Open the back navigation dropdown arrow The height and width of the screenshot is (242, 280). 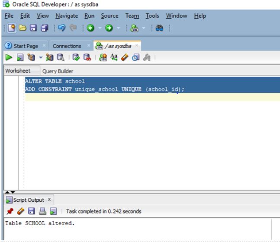pyautogui.click(x=100, y=28)
